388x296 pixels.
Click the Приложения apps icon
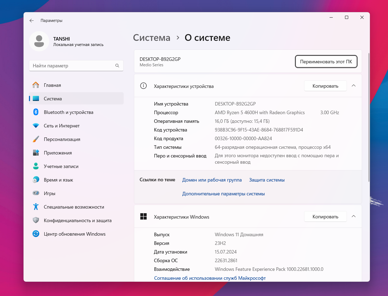[x=36, y=153]
